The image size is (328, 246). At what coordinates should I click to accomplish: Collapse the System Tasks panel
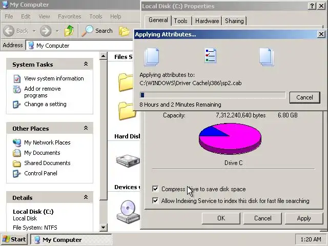[x=86, y=64]
